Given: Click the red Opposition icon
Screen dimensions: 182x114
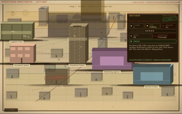Looking at the screenshot, I should tap(155, 36).
